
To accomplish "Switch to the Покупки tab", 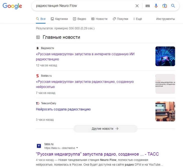I will click(x=120, y=19).
